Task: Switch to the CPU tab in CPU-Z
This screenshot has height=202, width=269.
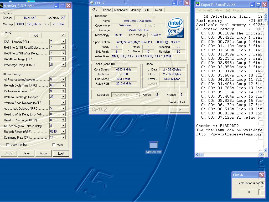Action: click(95, 10)
